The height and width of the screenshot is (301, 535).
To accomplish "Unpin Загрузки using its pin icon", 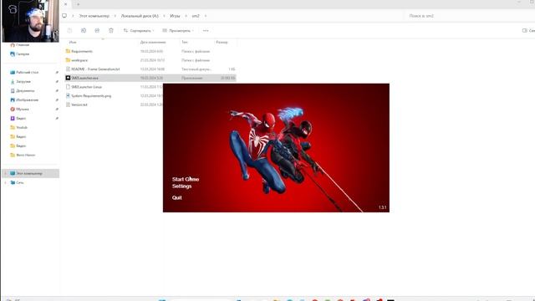I will pos(57,82).
